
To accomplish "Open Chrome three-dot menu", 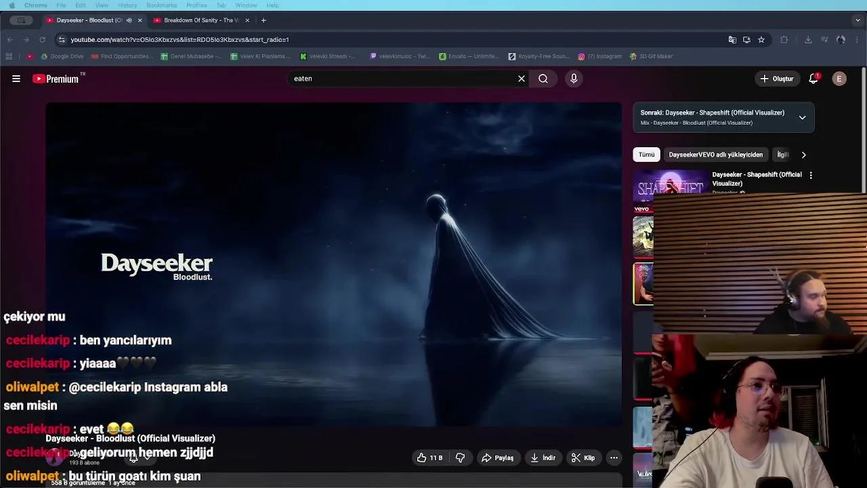I will (858, 39).
